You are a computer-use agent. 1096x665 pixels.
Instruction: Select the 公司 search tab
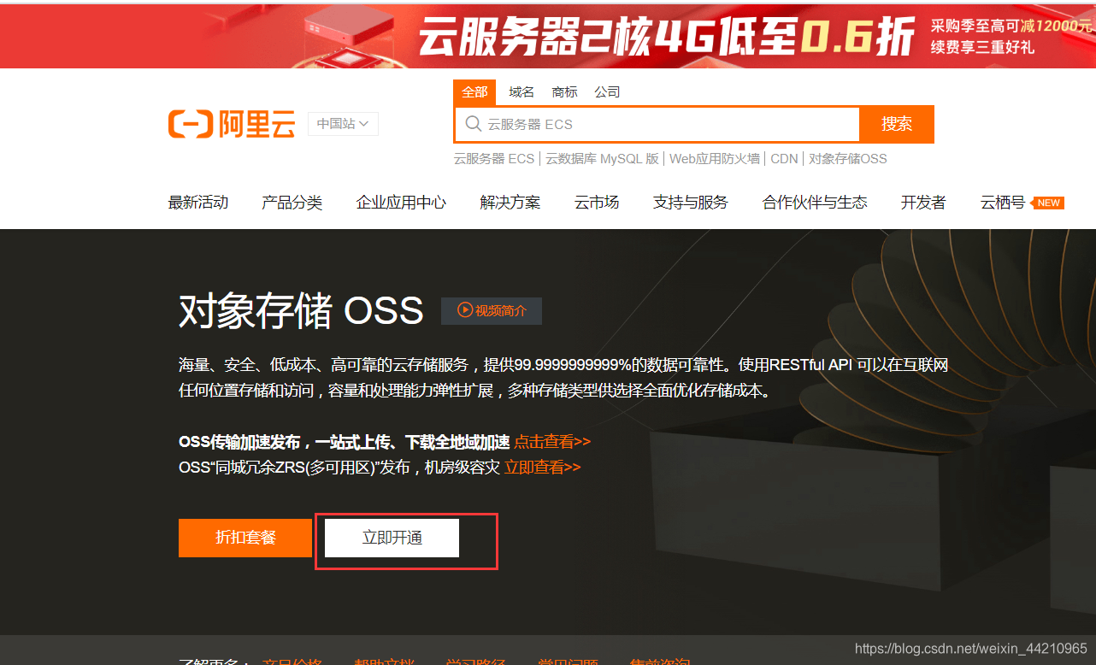[x=607, y=92]
